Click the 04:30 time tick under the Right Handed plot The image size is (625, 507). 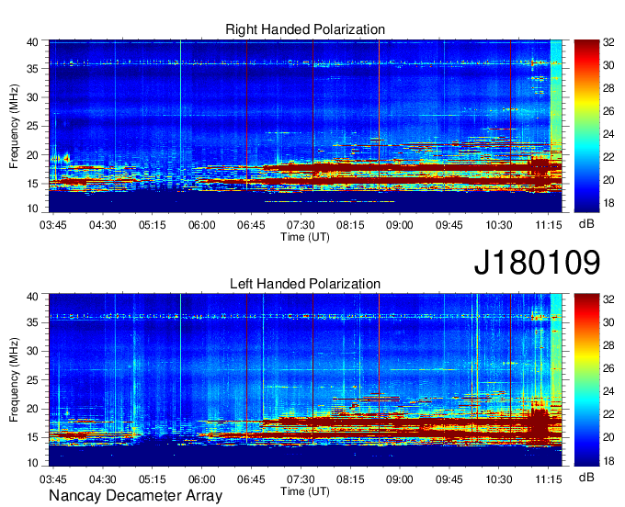[102, 225]
